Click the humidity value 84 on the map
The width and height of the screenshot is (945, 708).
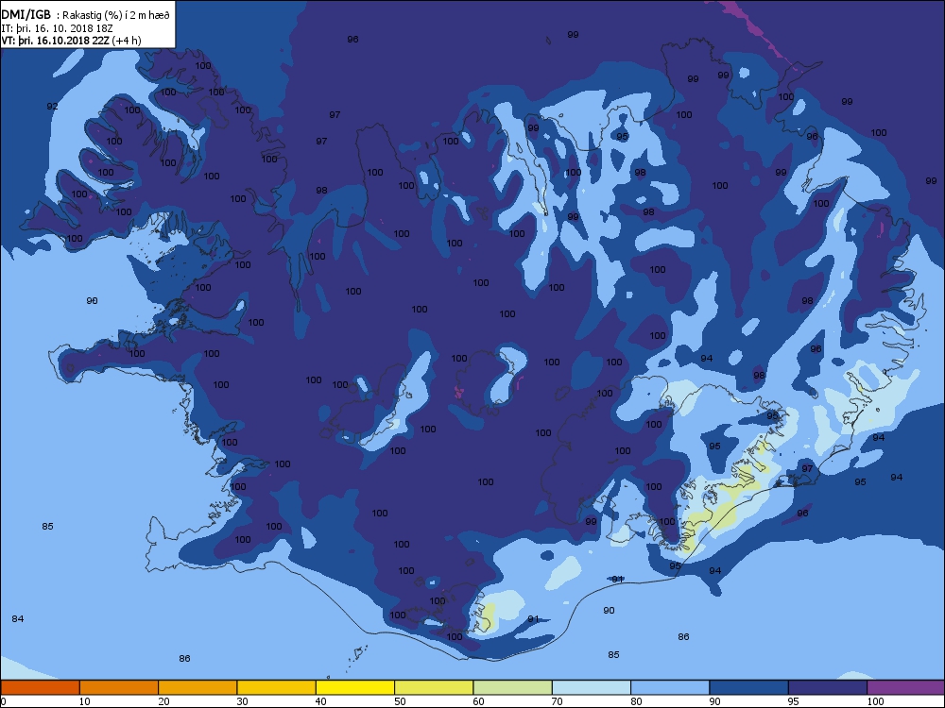(x=17, y=619)
